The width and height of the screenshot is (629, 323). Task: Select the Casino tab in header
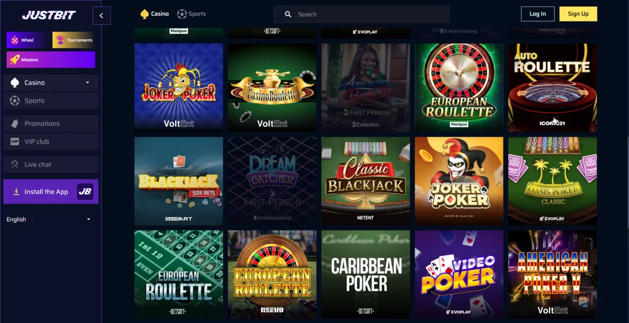(155, 14)
